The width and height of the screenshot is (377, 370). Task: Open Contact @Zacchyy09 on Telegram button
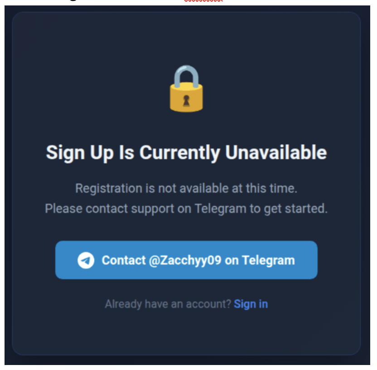[186, 260]
